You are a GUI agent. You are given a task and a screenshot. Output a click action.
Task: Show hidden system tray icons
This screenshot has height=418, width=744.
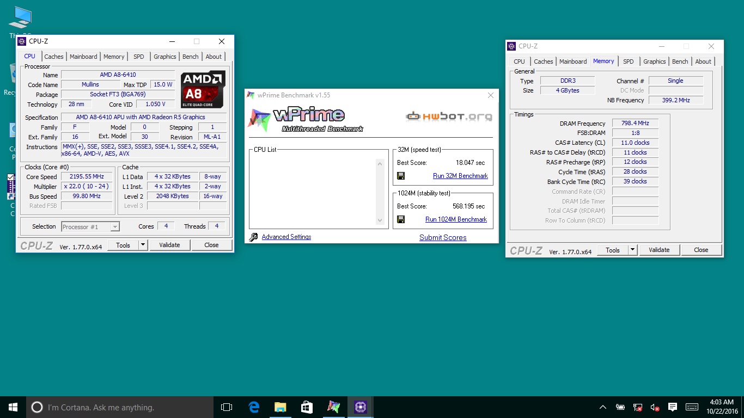[603, 407]
